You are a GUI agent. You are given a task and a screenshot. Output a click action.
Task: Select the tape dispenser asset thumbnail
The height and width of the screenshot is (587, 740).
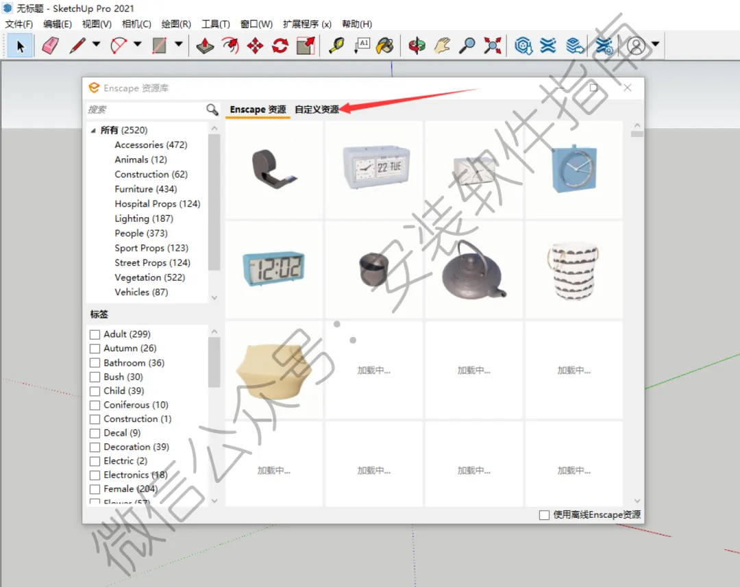pyautogui.click(x=274, y=169)
